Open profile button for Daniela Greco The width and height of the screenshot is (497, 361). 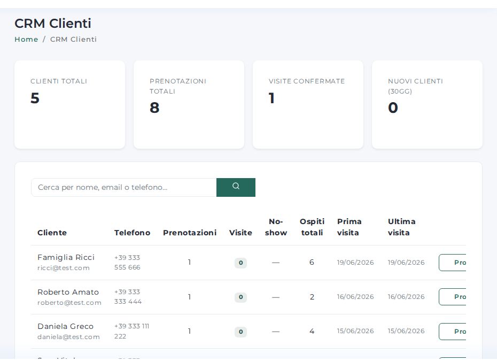[x=453, y=331]
